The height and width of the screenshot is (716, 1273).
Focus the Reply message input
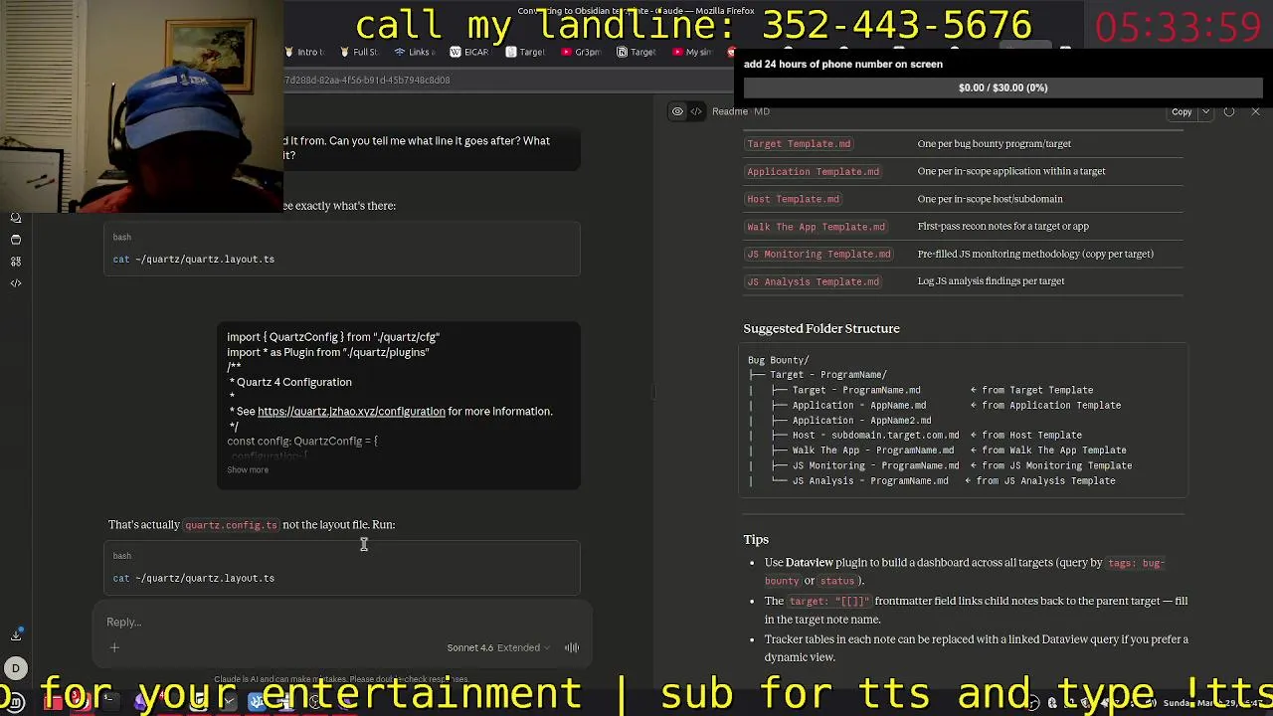click(343, 622)
